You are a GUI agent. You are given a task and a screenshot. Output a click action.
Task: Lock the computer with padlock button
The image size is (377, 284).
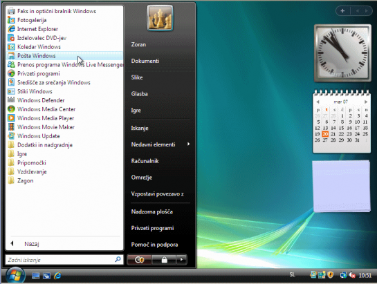[x=164, y=260]
